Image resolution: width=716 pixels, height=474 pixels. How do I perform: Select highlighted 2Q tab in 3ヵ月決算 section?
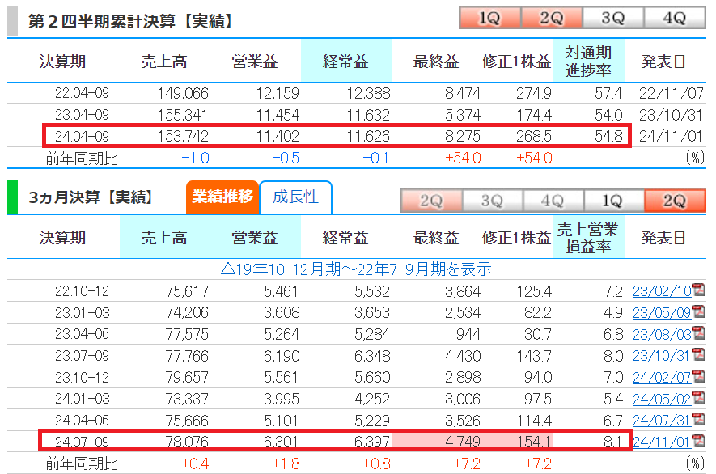pos(675,201)
